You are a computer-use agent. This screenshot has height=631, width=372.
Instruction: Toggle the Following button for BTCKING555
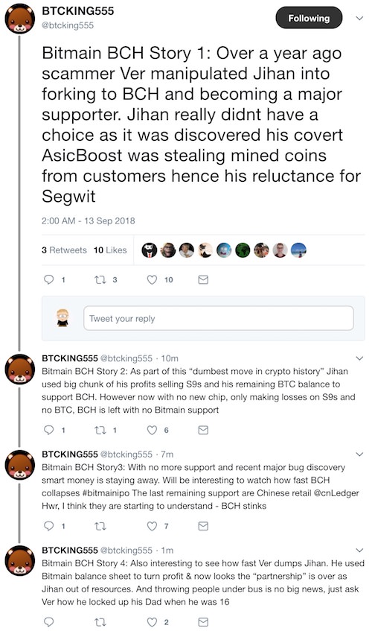tap(309, 18)
